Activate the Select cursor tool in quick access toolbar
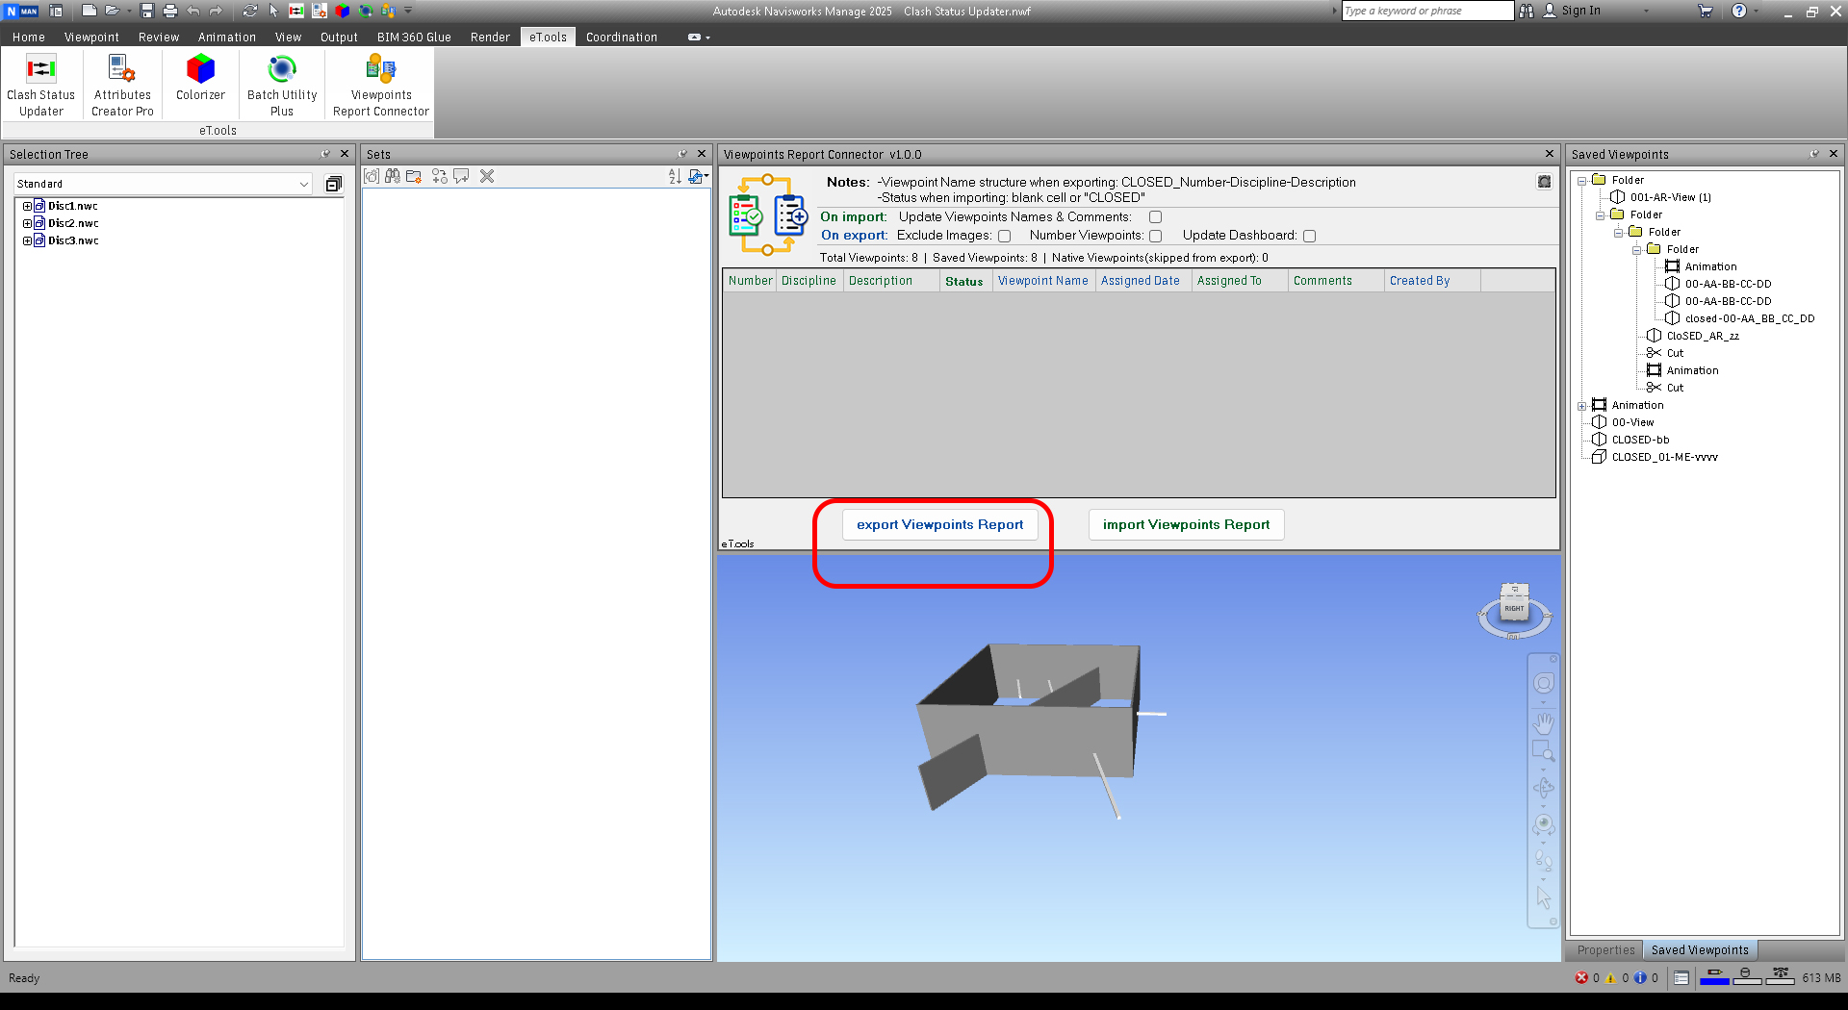1848x1010 pixels. pyautogui.click(x=273, y=11)
